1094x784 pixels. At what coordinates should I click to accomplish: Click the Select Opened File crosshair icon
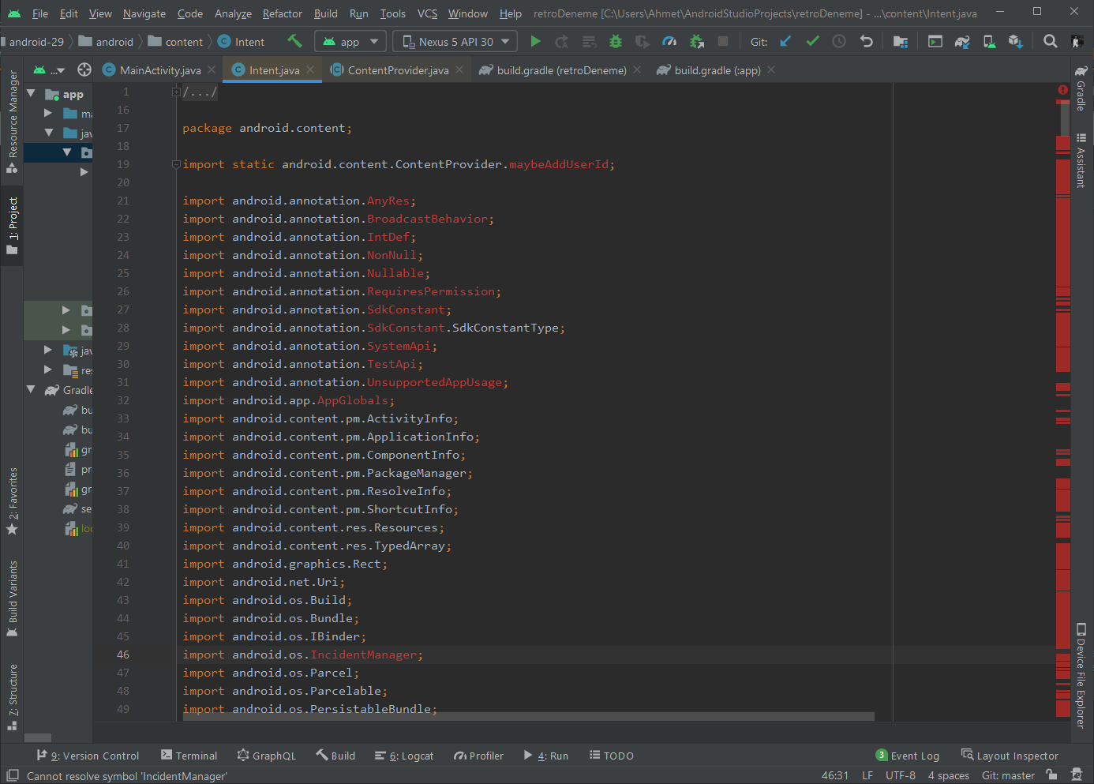pos(84,70)
